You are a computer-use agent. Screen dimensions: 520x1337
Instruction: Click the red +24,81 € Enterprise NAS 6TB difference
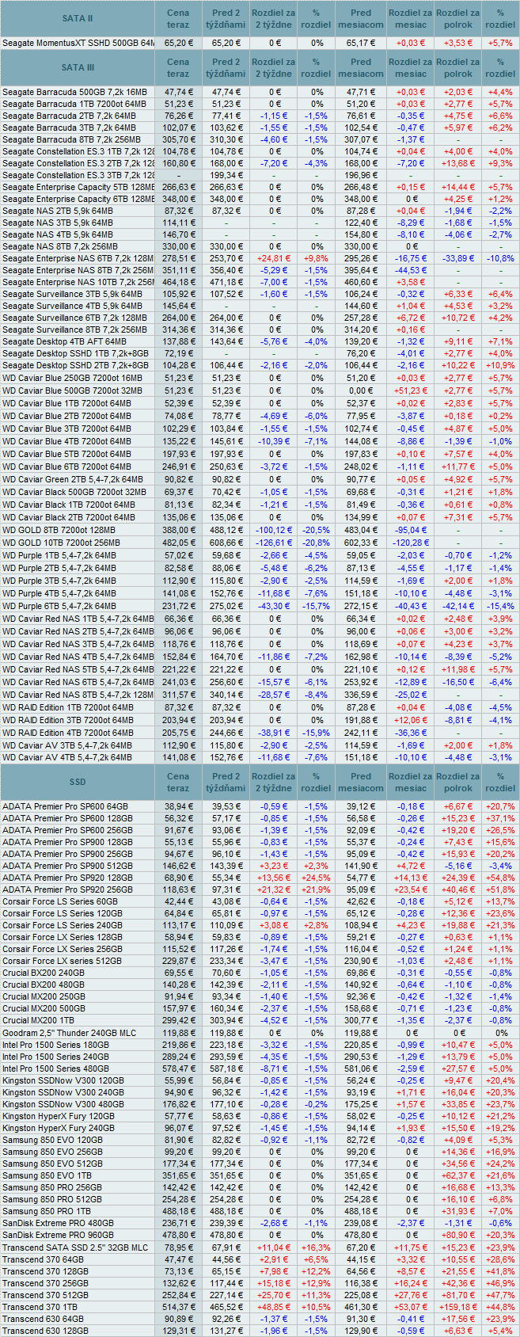[274, 258]
